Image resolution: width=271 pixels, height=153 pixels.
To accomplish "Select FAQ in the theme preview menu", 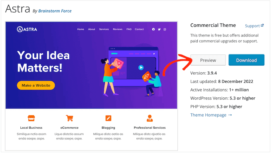I will pyautogui.click(x=129, y=29).
